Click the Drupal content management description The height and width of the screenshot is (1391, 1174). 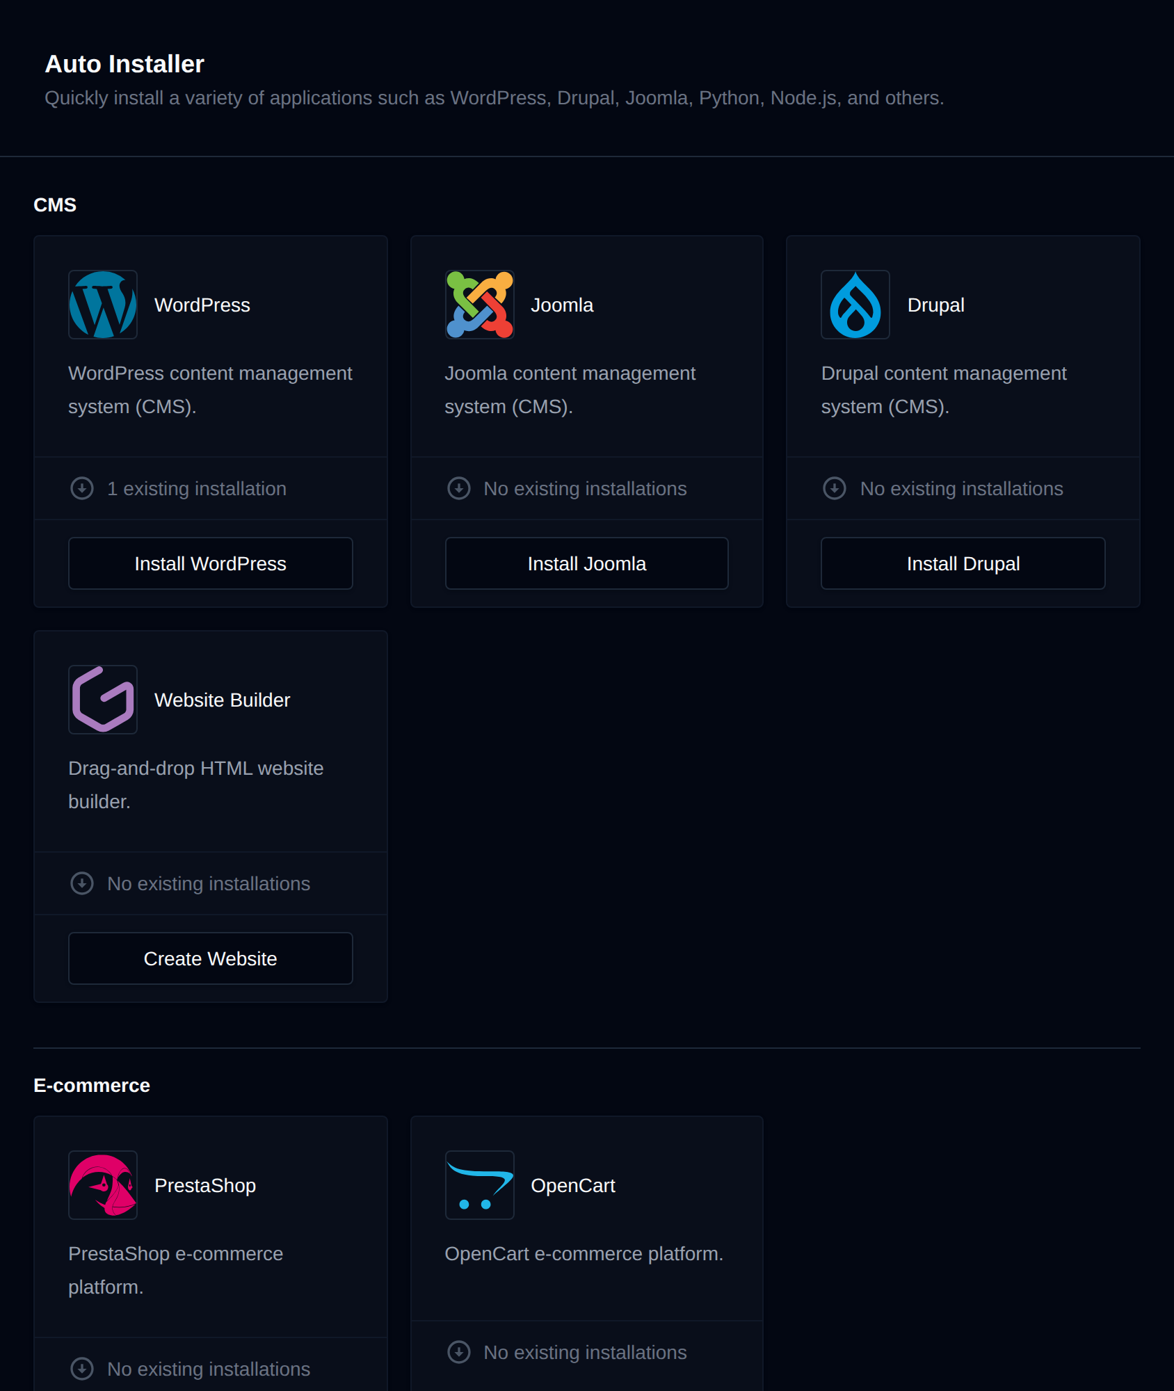[x=944, y=389]
